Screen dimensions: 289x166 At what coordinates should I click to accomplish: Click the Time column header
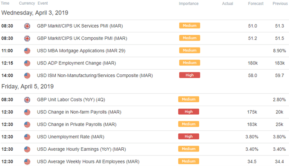[x=5, y=3]
